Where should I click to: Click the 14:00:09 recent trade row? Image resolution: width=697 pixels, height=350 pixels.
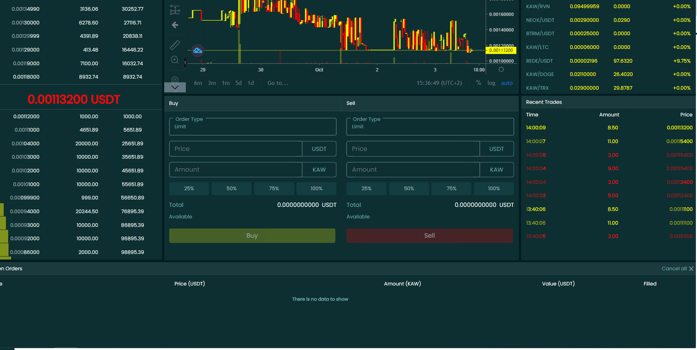(x=609, y=128)
